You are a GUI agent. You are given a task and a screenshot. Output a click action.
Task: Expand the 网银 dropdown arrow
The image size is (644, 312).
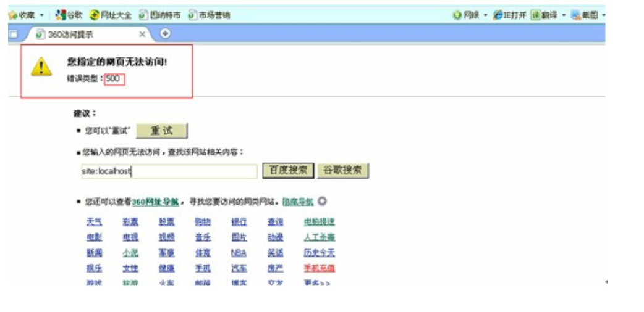tap(485, 15)
